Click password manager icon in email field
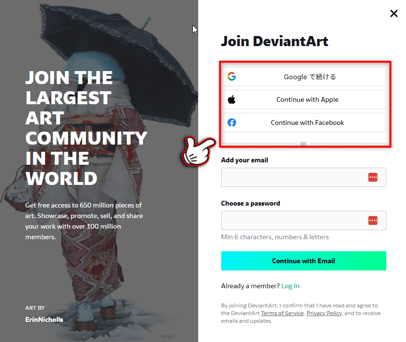The height and width of the screenshot is (342, 406). pyautogui.click(x=373, y=177)
